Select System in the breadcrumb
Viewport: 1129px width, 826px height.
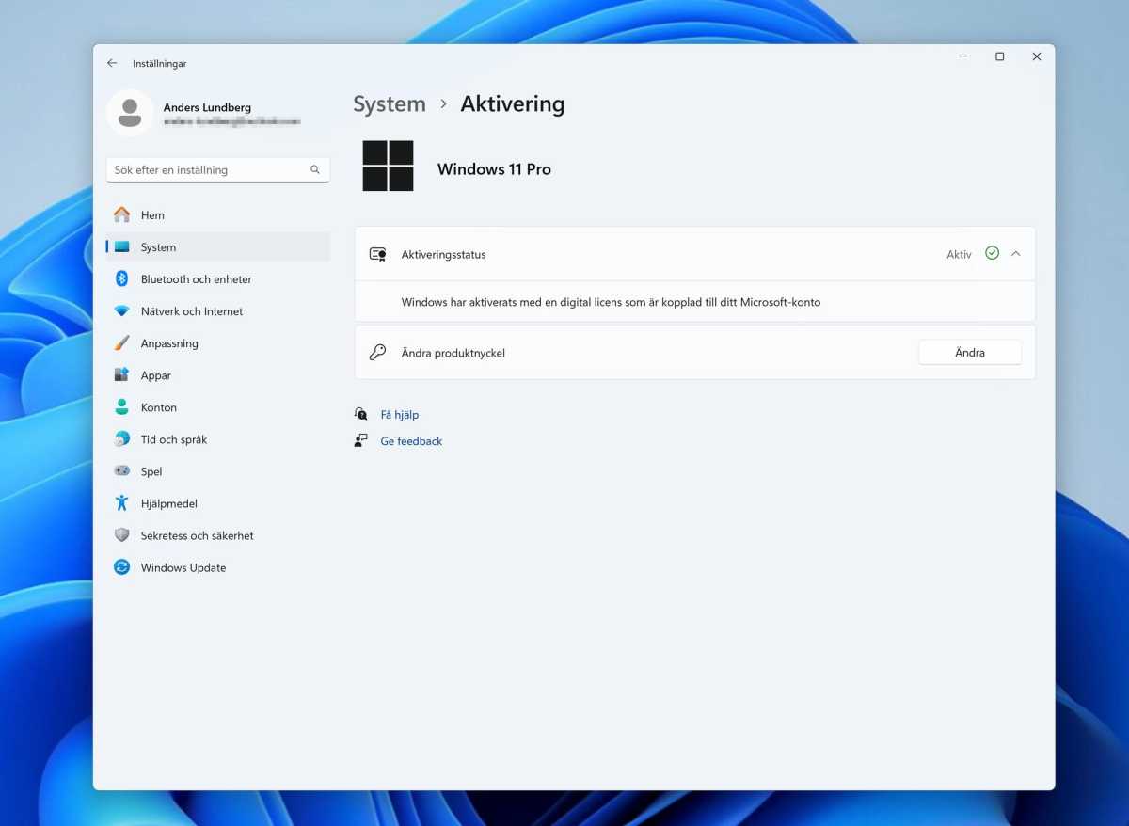tap(389, 103)
